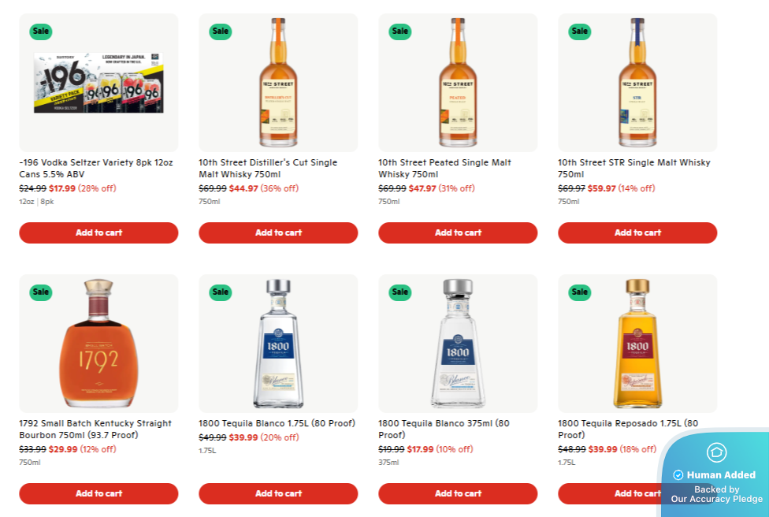
Task: Open 1800 Tequila Reposado 1.75L title link
Action: click(x=629, y=429)
